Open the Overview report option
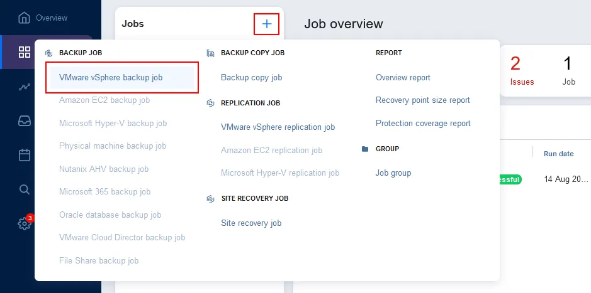591x293 pixels. 403,78
